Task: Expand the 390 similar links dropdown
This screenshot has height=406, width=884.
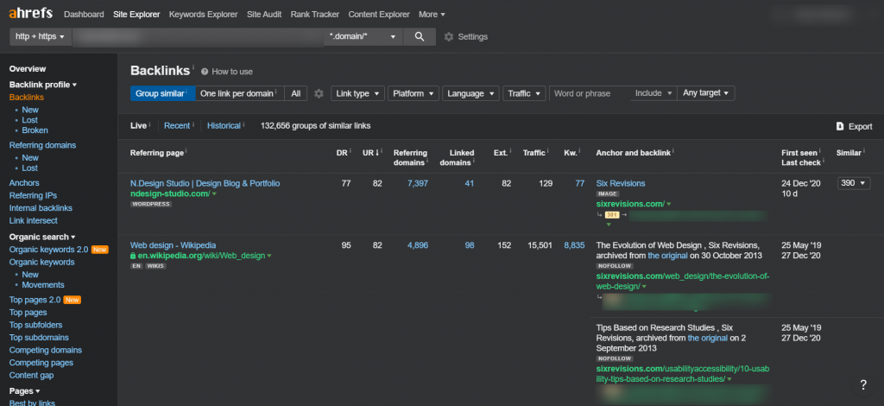Action: click(x=854, y=183)
